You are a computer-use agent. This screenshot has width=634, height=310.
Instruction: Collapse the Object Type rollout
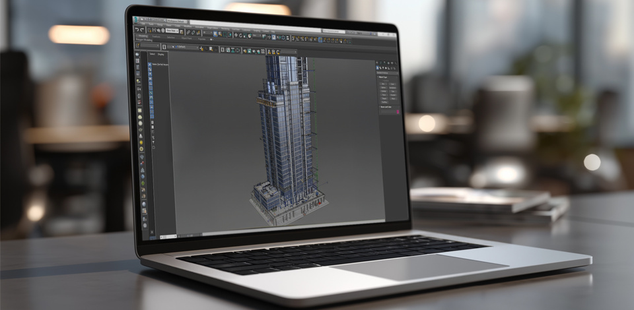click(383, 77)
